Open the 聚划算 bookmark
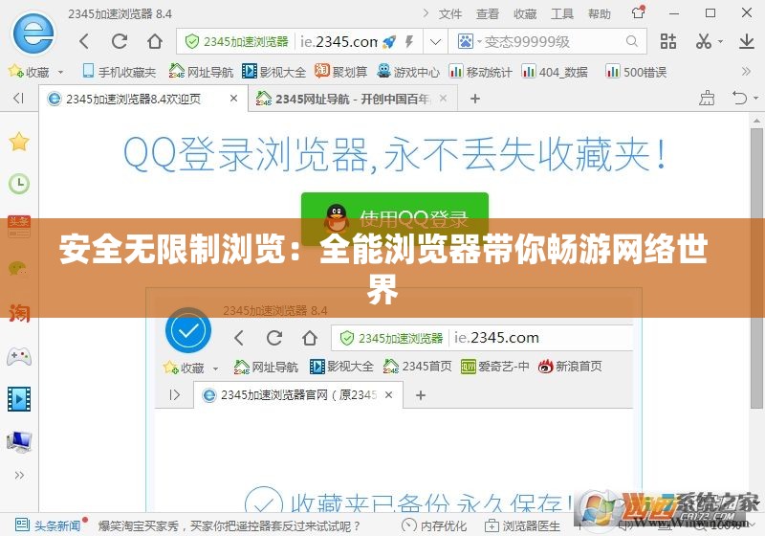 coord(341,72)
